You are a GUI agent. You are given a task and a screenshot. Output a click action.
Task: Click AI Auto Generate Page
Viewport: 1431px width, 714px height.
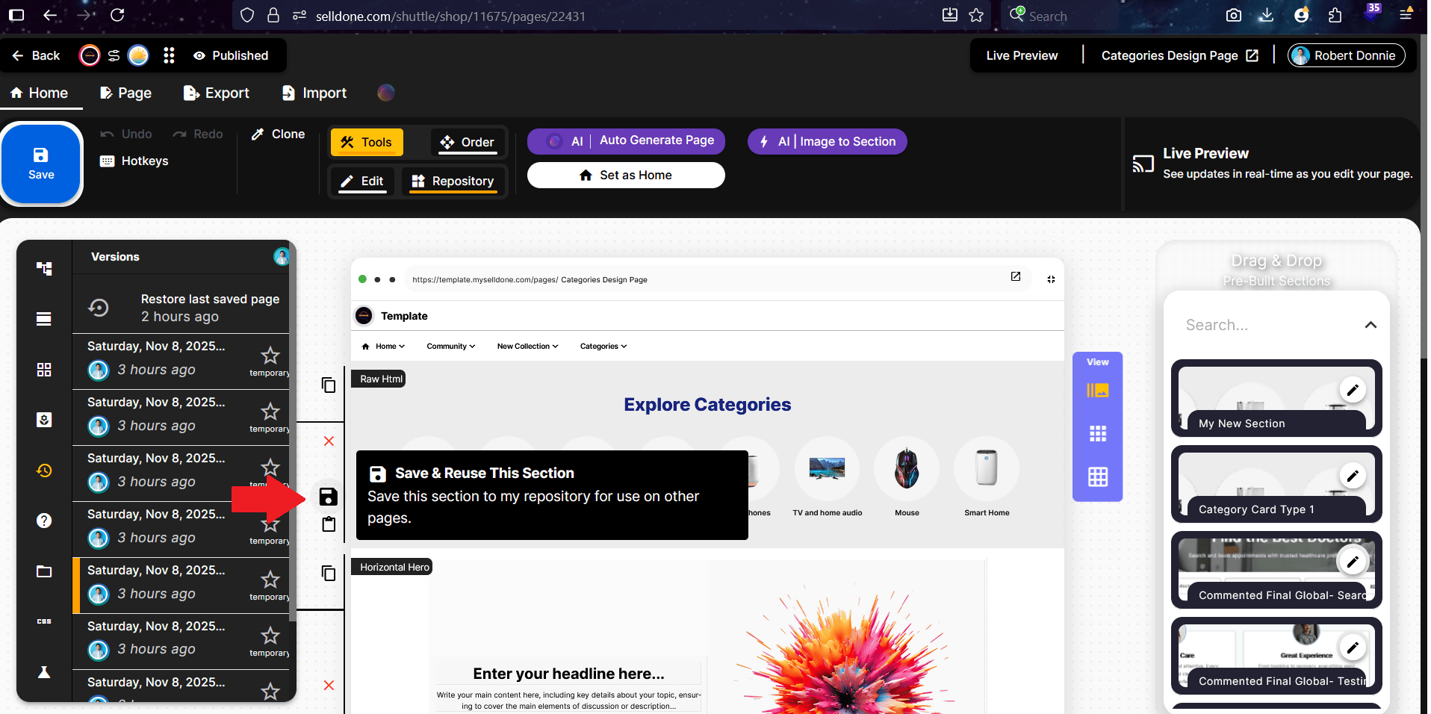(627, 141)
